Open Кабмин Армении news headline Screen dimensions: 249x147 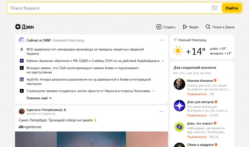coord(93,61)
